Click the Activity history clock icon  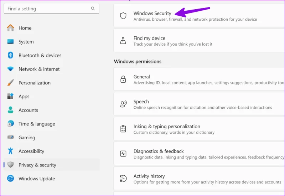point(123,179)
